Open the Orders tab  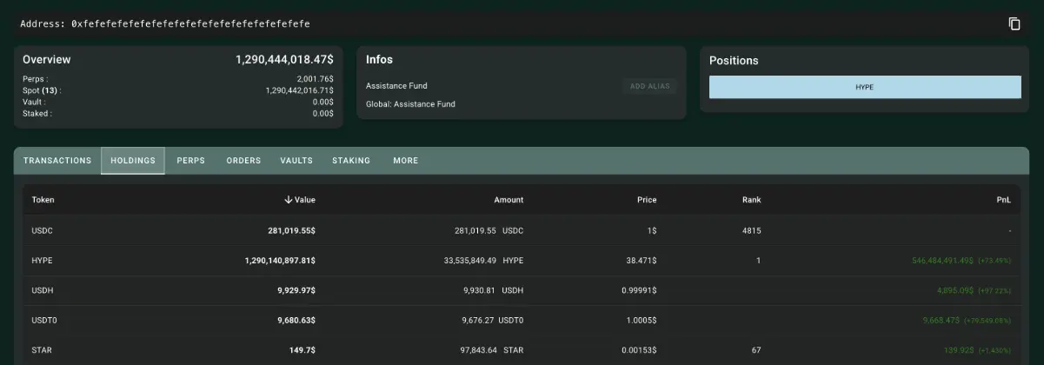243,161
